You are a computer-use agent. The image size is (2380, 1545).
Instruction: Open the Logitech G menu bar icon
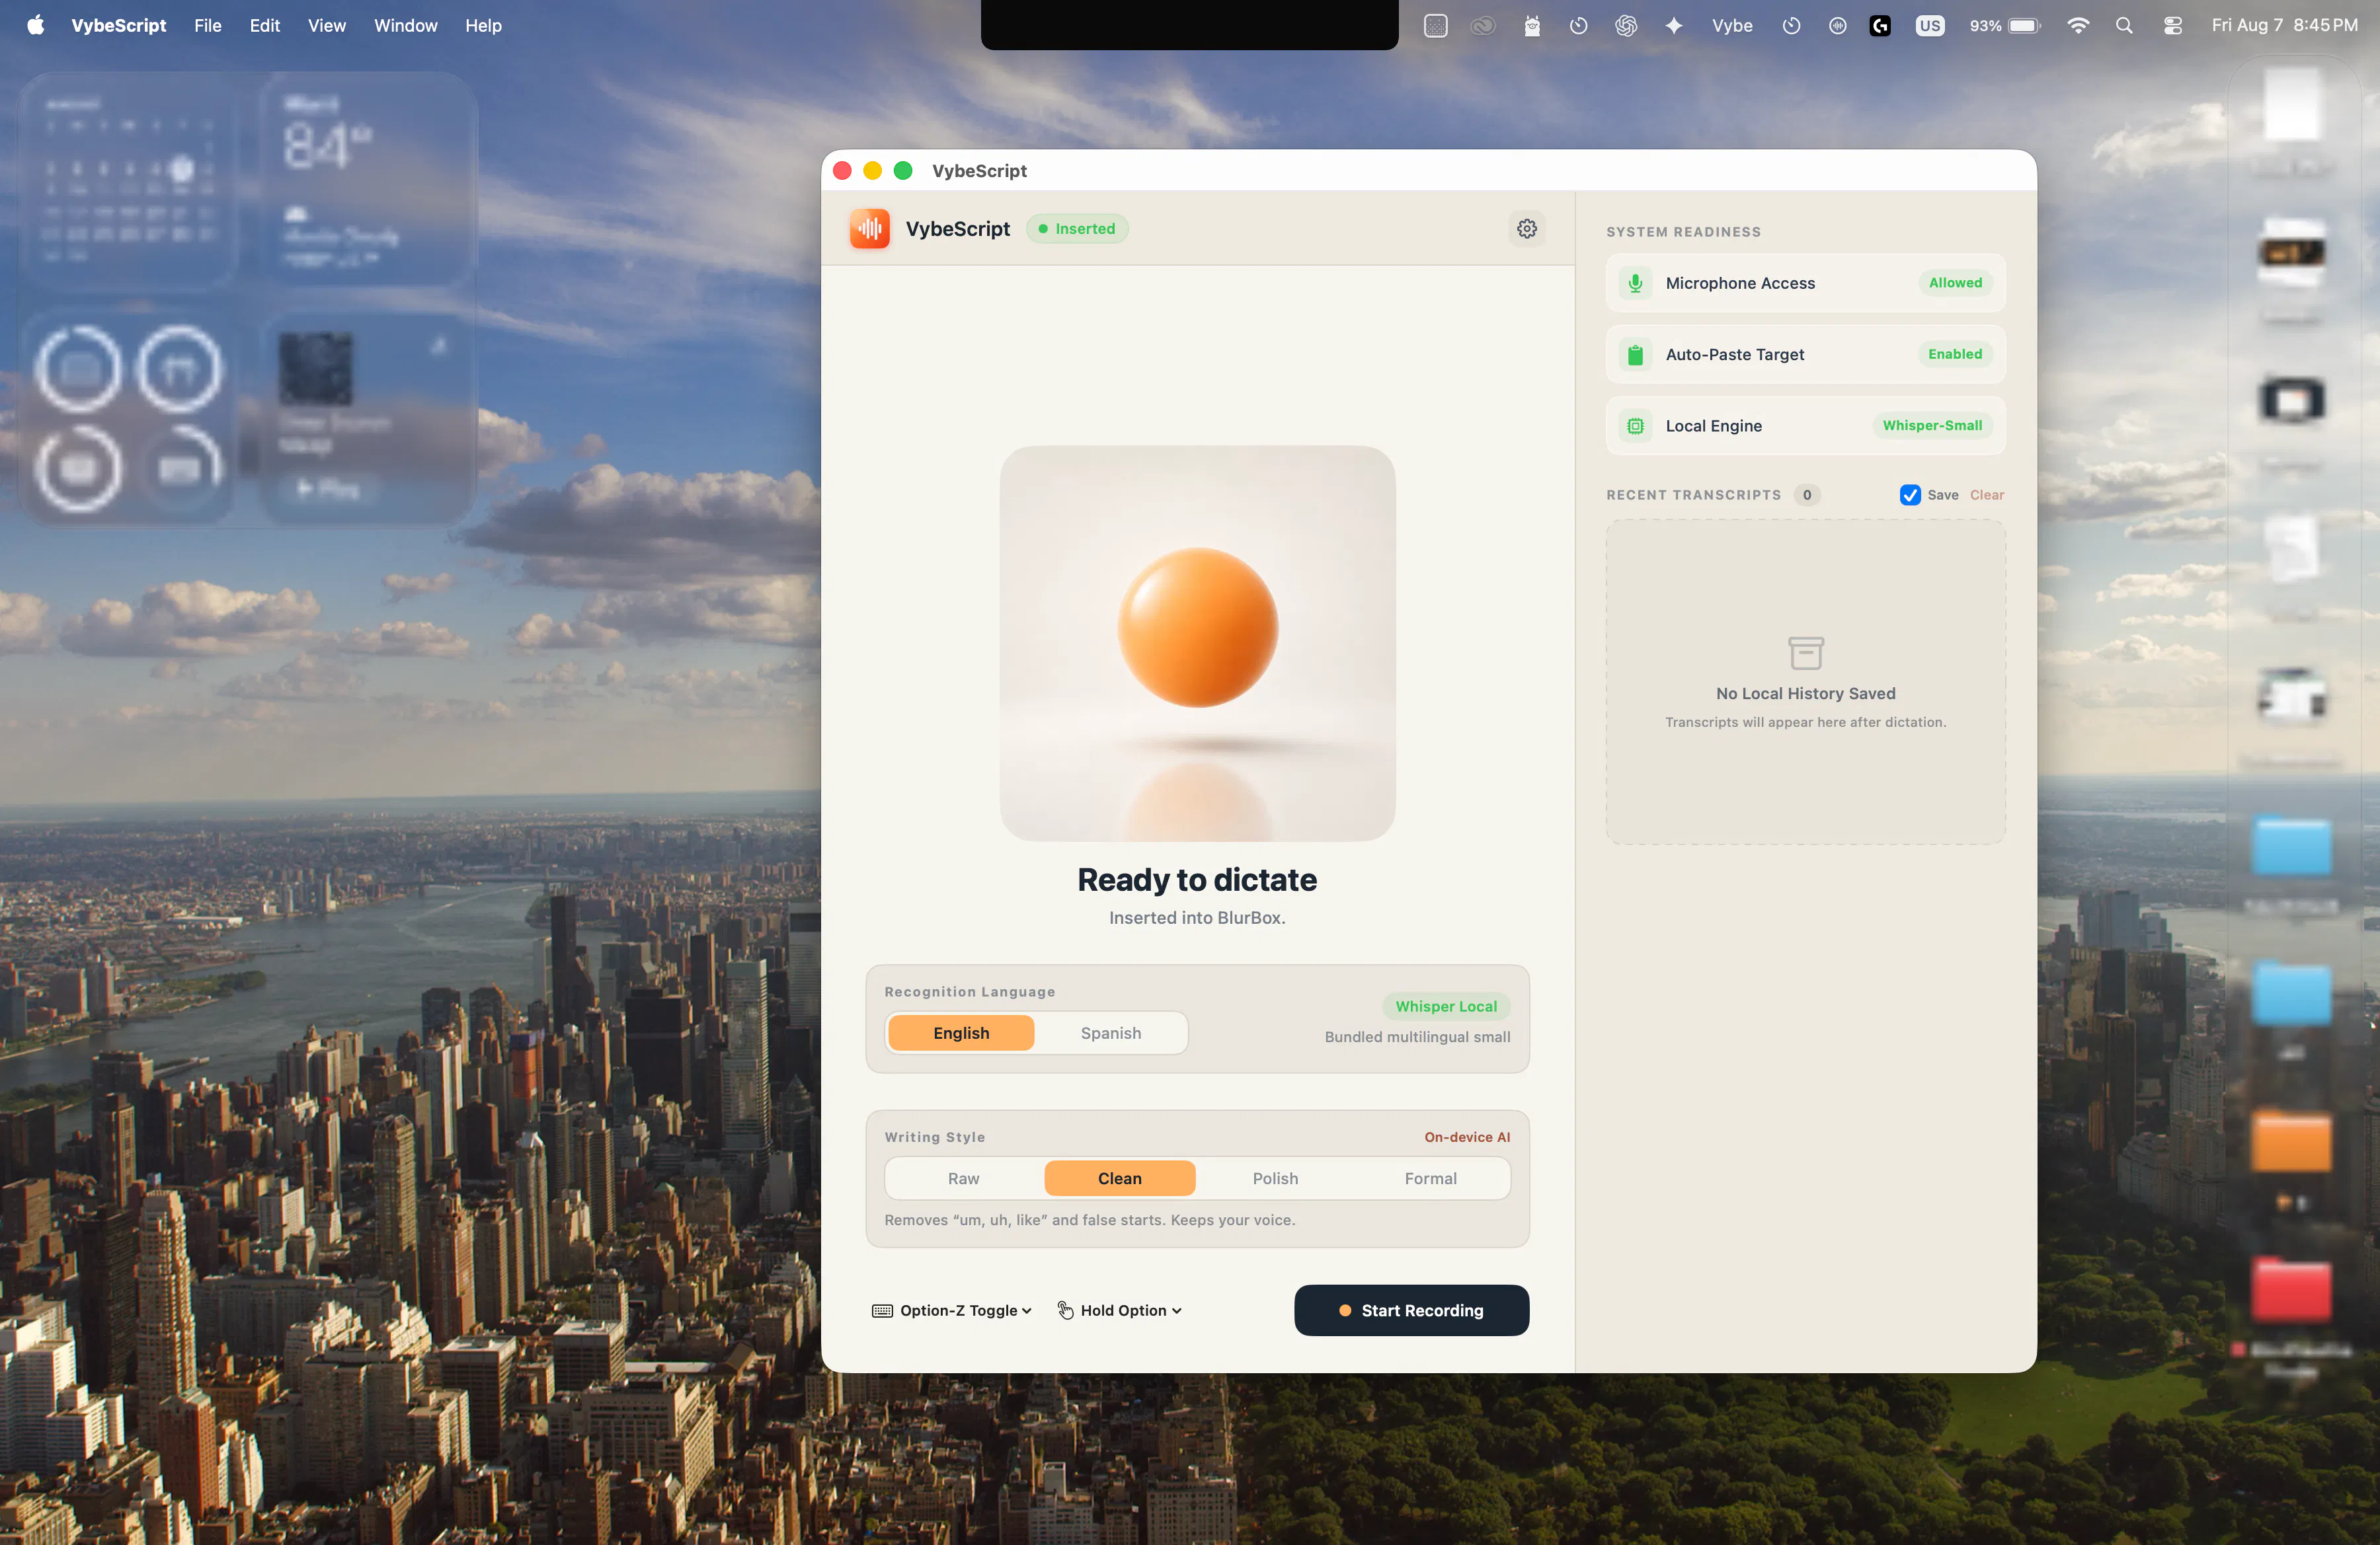click(1880, 25)
